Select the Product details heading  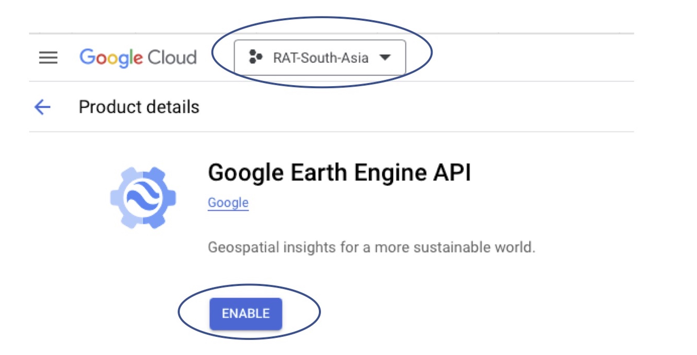[139, 107]
